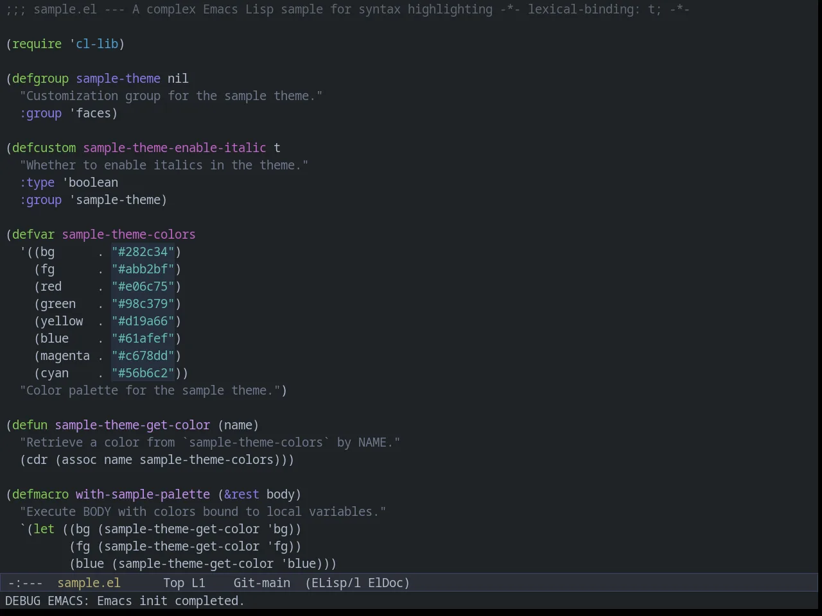Click ElDoc minor mode in mode line
This screenshot has height=616, width=822.
tap(385, 583)
